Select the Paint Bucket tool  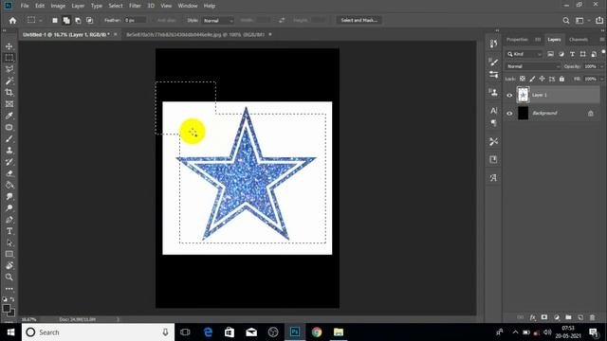pyautogui.click(x=9, y=186)
